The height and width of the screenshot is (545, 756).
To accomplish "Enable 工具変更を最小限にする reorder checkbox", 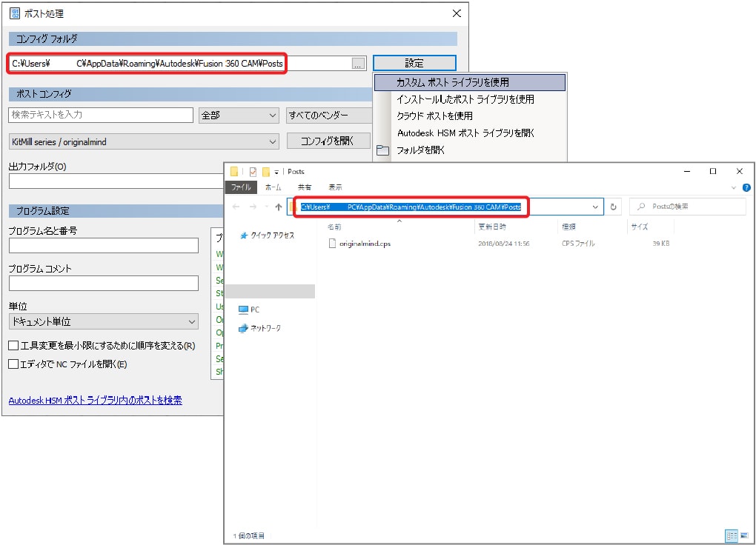I will pyautogui.click(x=13, y=346).
